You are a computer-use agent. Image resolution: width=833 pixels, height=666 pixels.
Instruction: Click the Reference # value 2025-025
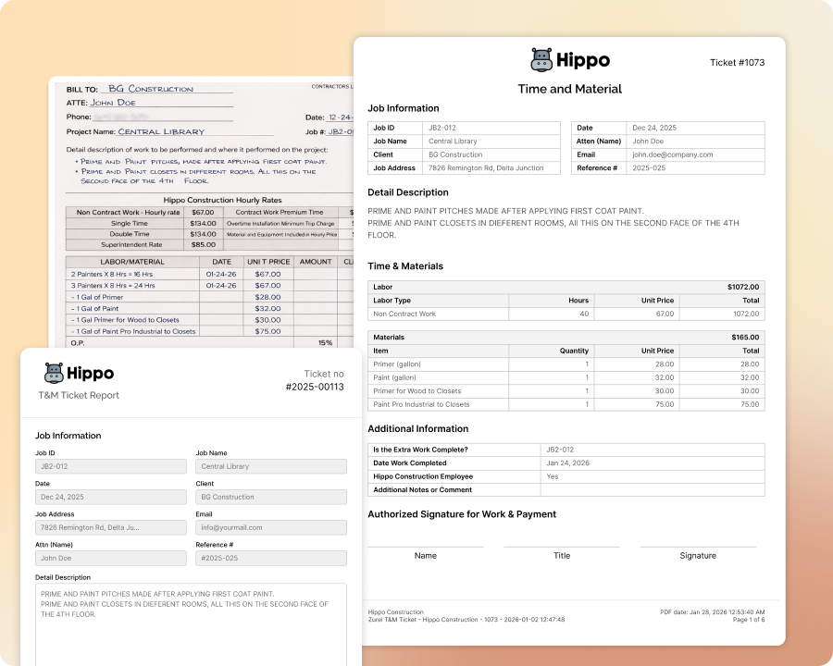[649, 167]
